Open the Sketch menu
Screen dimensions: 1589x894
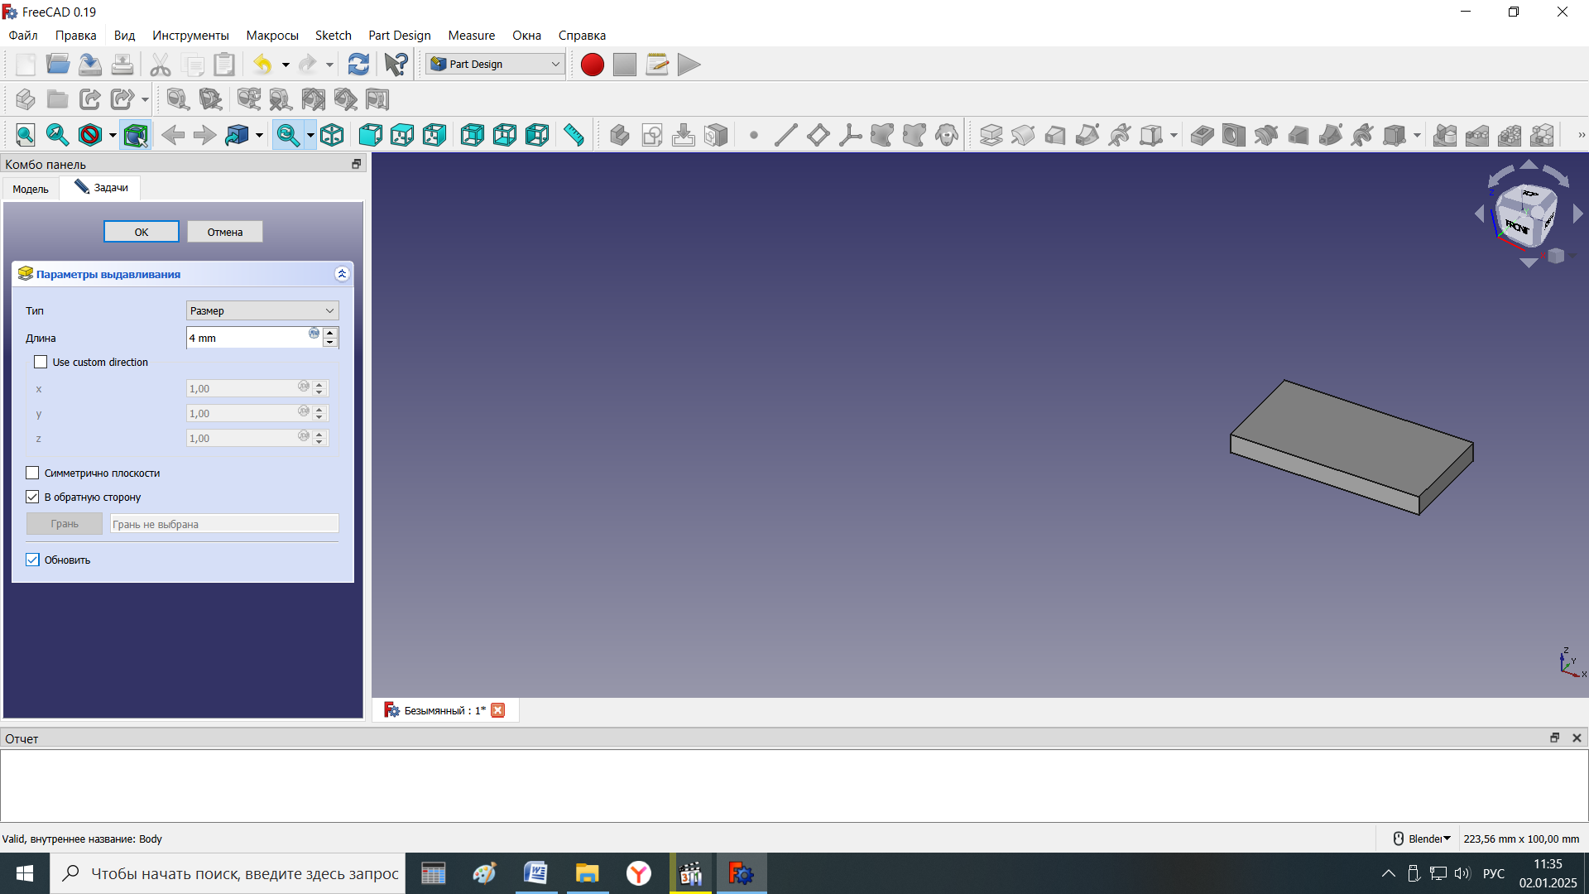click(334, 36)
